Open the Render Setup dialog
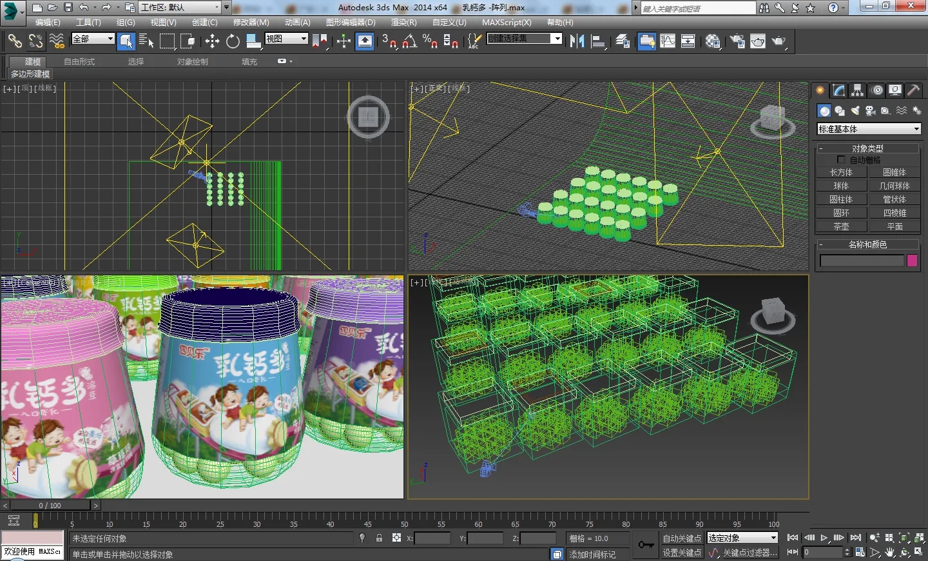Viewport: 928px width, 561px height. [737, 41]
